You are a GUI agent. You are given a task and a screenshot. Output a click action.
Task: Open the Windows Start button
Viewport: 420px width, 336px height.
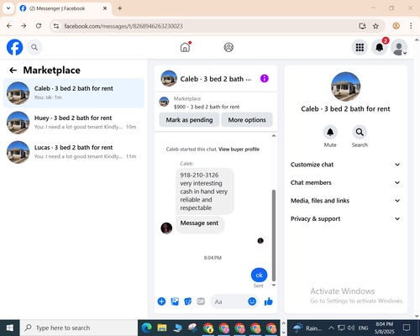coord(10,328)
